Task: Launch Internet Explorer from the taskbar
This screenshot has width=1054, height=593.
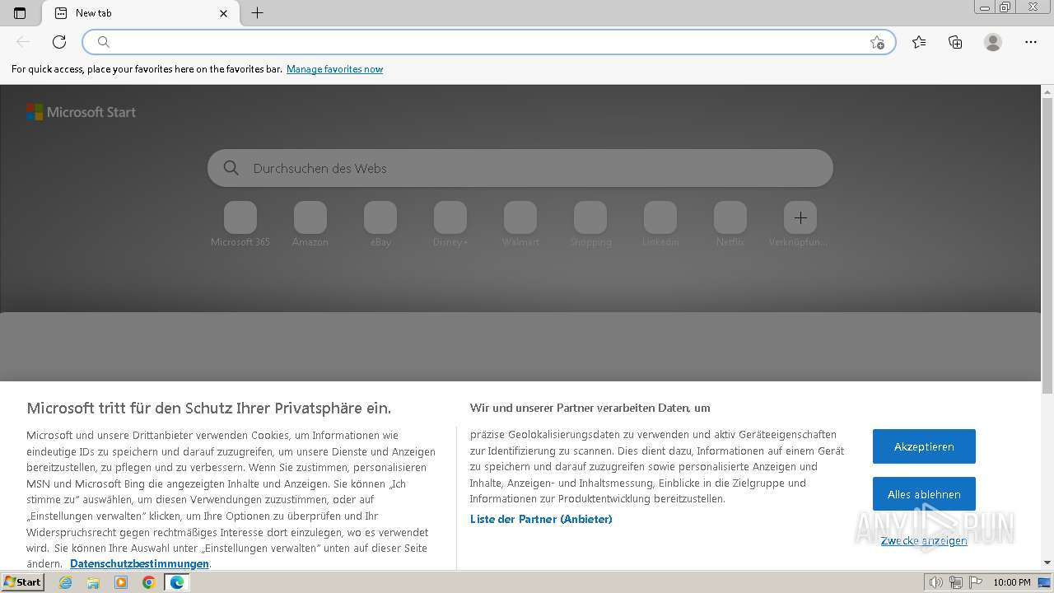Action: [66, 582]
